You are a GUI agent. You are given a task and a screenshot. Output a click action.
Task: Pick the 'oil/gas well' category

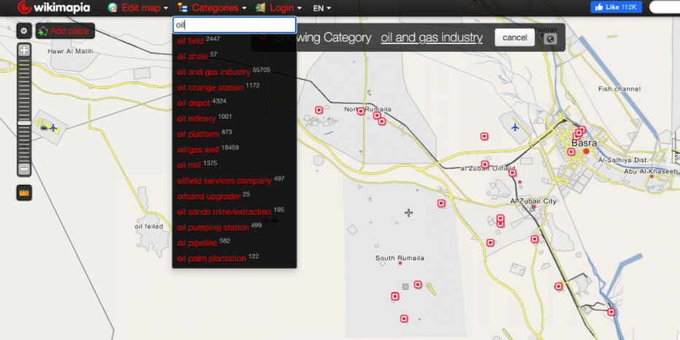(198, 149)
